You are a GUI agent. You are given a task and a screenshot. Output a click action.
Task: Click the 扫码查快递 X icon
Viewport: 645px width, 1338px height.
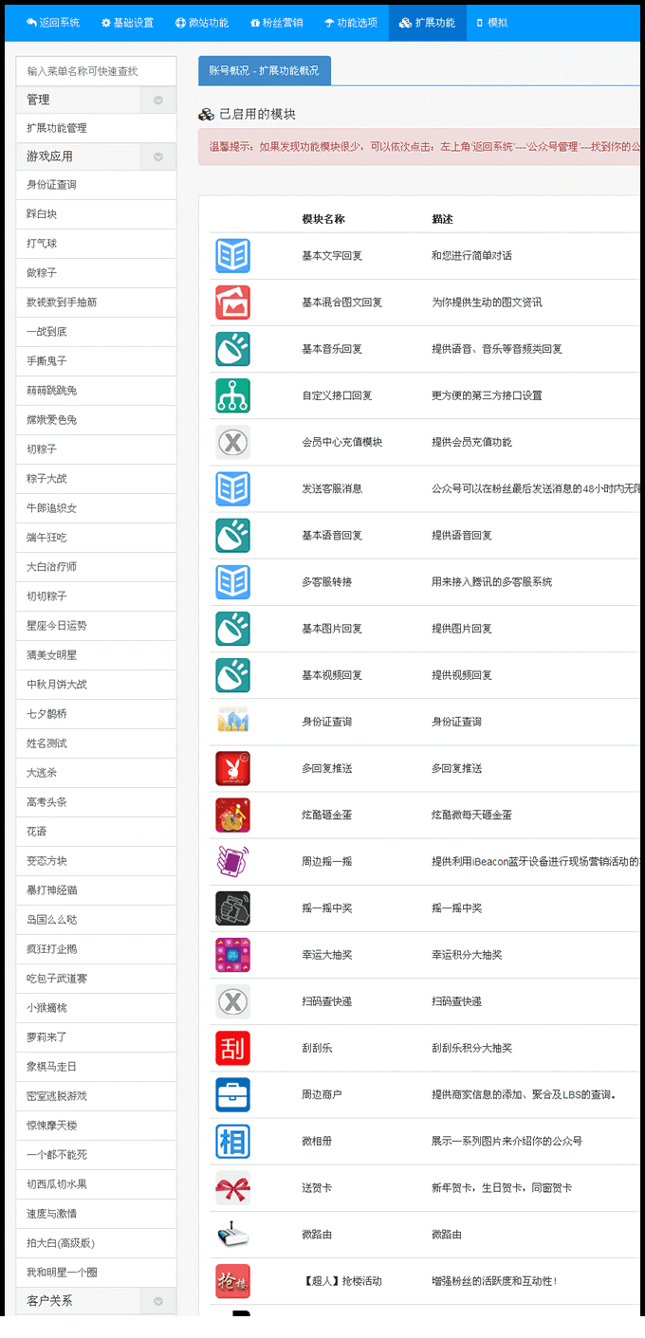[232, 1001]
